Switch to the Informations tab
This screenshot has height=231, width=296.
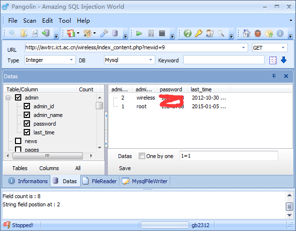(28, 181)
